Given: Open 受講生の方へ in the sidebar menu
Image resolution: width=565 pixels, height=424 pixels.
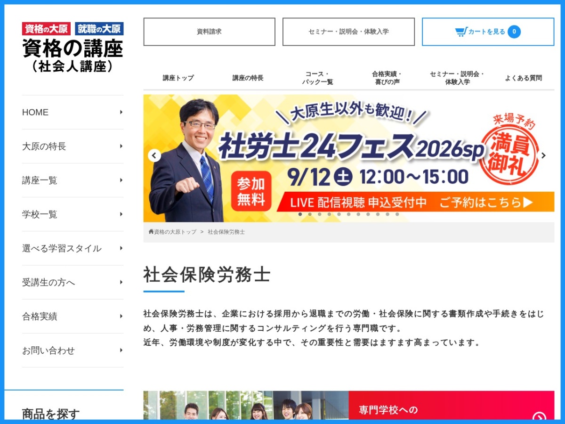Looking at the screenshot, I should 73,282.
